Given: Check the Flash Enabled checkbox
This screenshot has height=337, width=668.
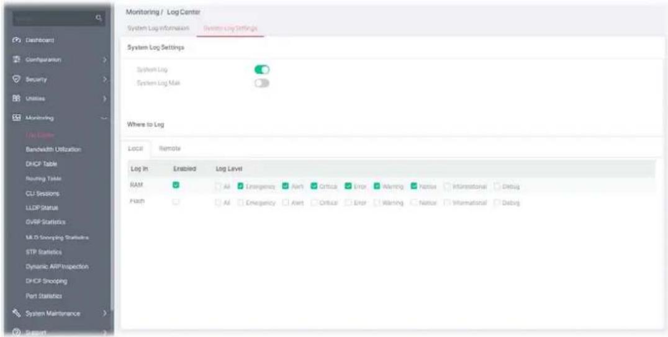Looking at the screenshot, I should [x=176, y=202].
